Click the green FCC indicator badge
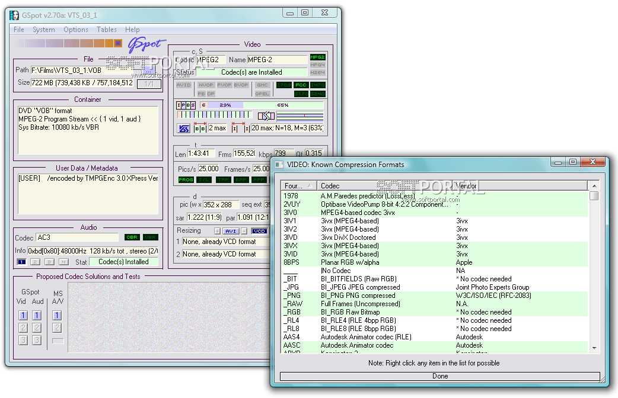This screenshot has height=398, width=618. point(301,85)
